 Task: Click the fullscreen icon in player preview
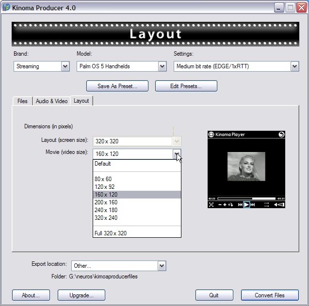tap(211, 205)
